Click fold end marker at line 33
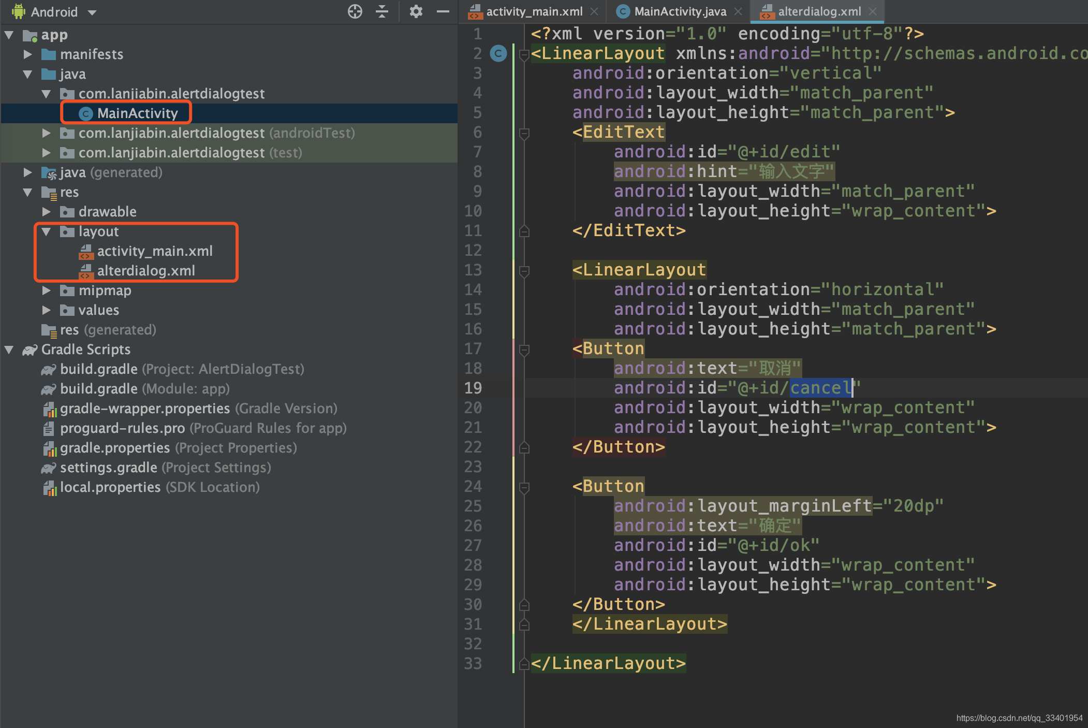Image resolution: width=1088 pixels, height=728 pixels. 524,663
